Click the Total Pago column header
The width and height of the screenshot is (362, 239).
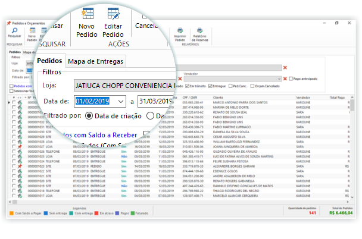click(x=337, y=98)
